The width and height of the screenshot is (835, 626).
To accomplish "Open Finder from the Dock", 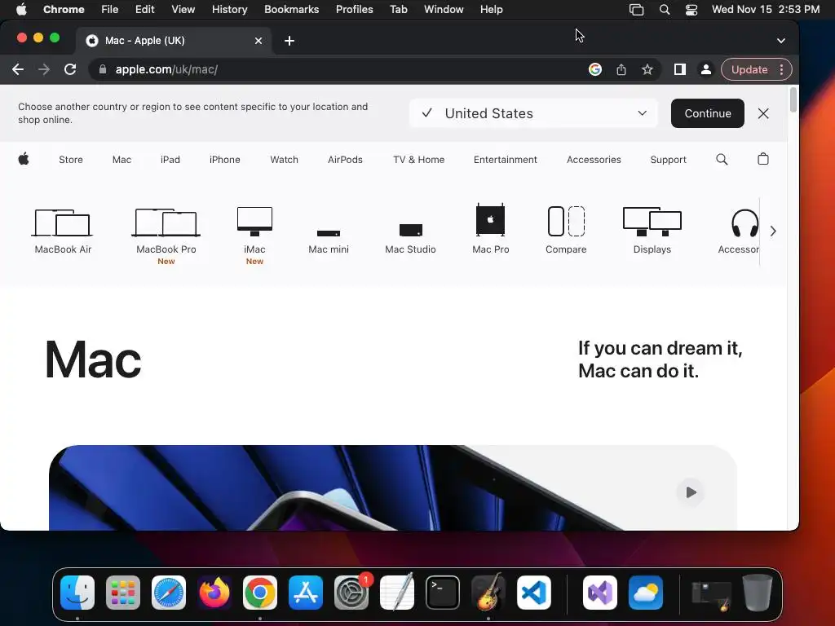I will [77, 593].
